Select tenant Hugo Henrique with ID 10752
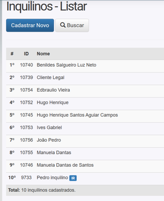This screenshot has width=164, height=201. tap(52, 102)
